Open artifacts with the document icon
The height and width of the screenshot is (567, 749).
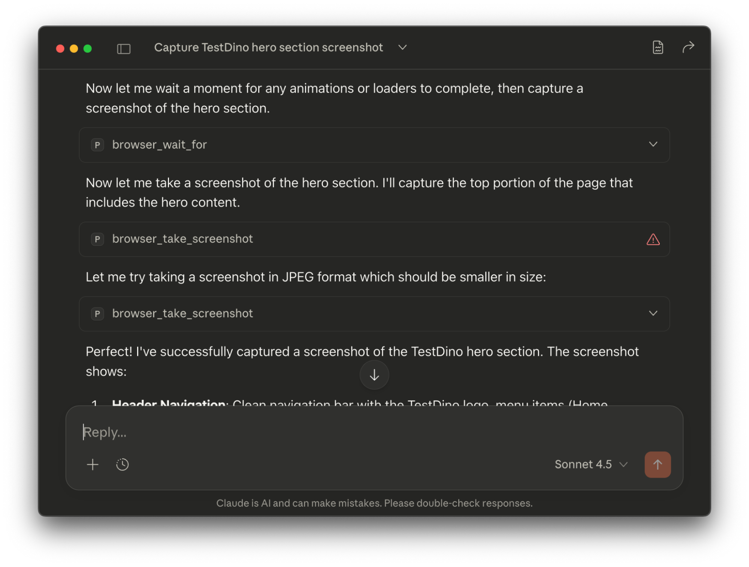[657, 47]
